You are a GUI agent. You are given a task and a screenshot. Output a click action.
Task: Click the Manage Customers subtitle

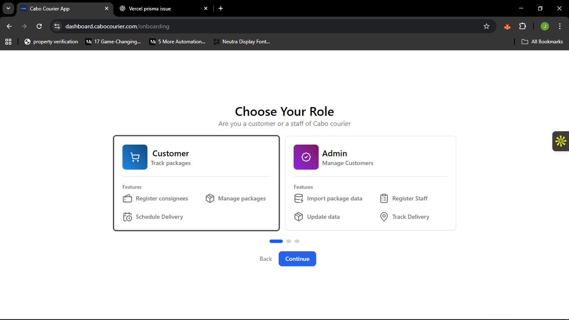tap(348, 163)
